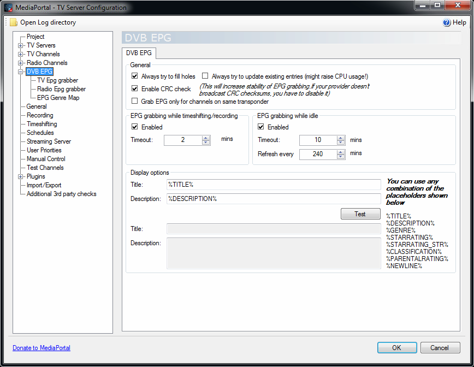Decrease timeshifting/recording Timeout spinner value
The image size is (474, 367).
pyautogui.click(x=206, y=143)
